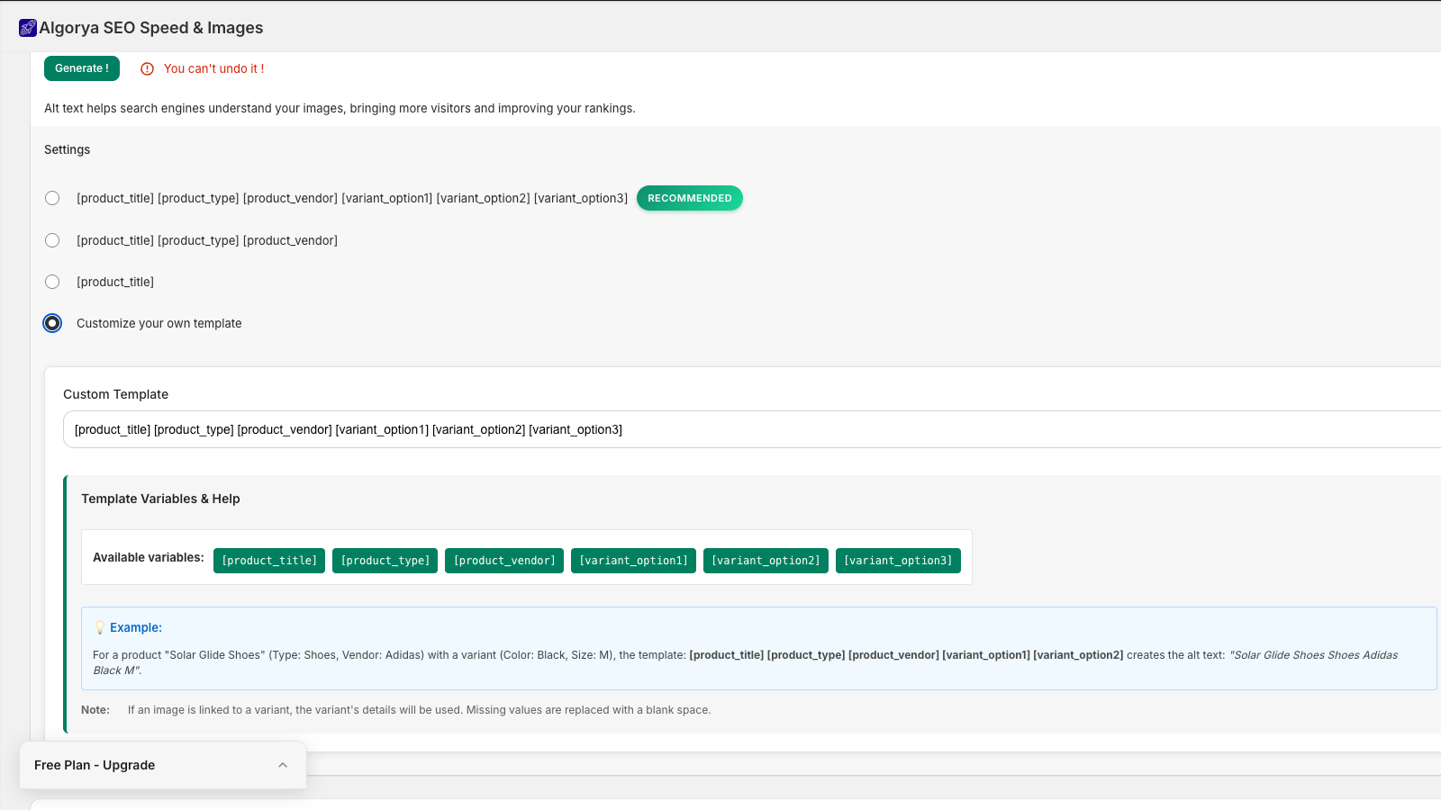
Task: Click the Settings heading
Action: 68,149
